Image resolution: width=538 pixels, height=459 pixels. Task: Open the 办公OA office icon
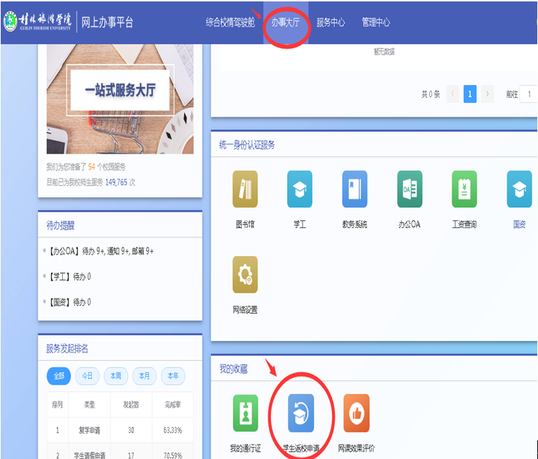click(x=410, y=189)
